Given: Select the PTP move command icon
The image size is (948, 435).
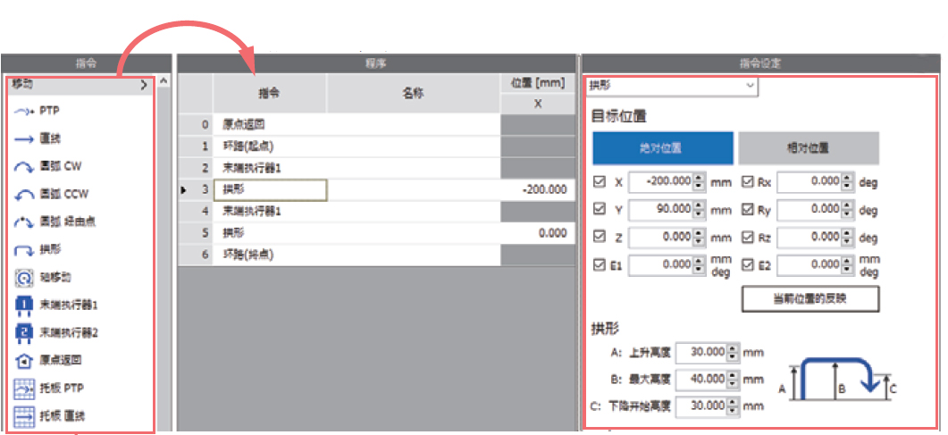Looking at the screenshot, I should pyautogui.click(x=23, y=112).
